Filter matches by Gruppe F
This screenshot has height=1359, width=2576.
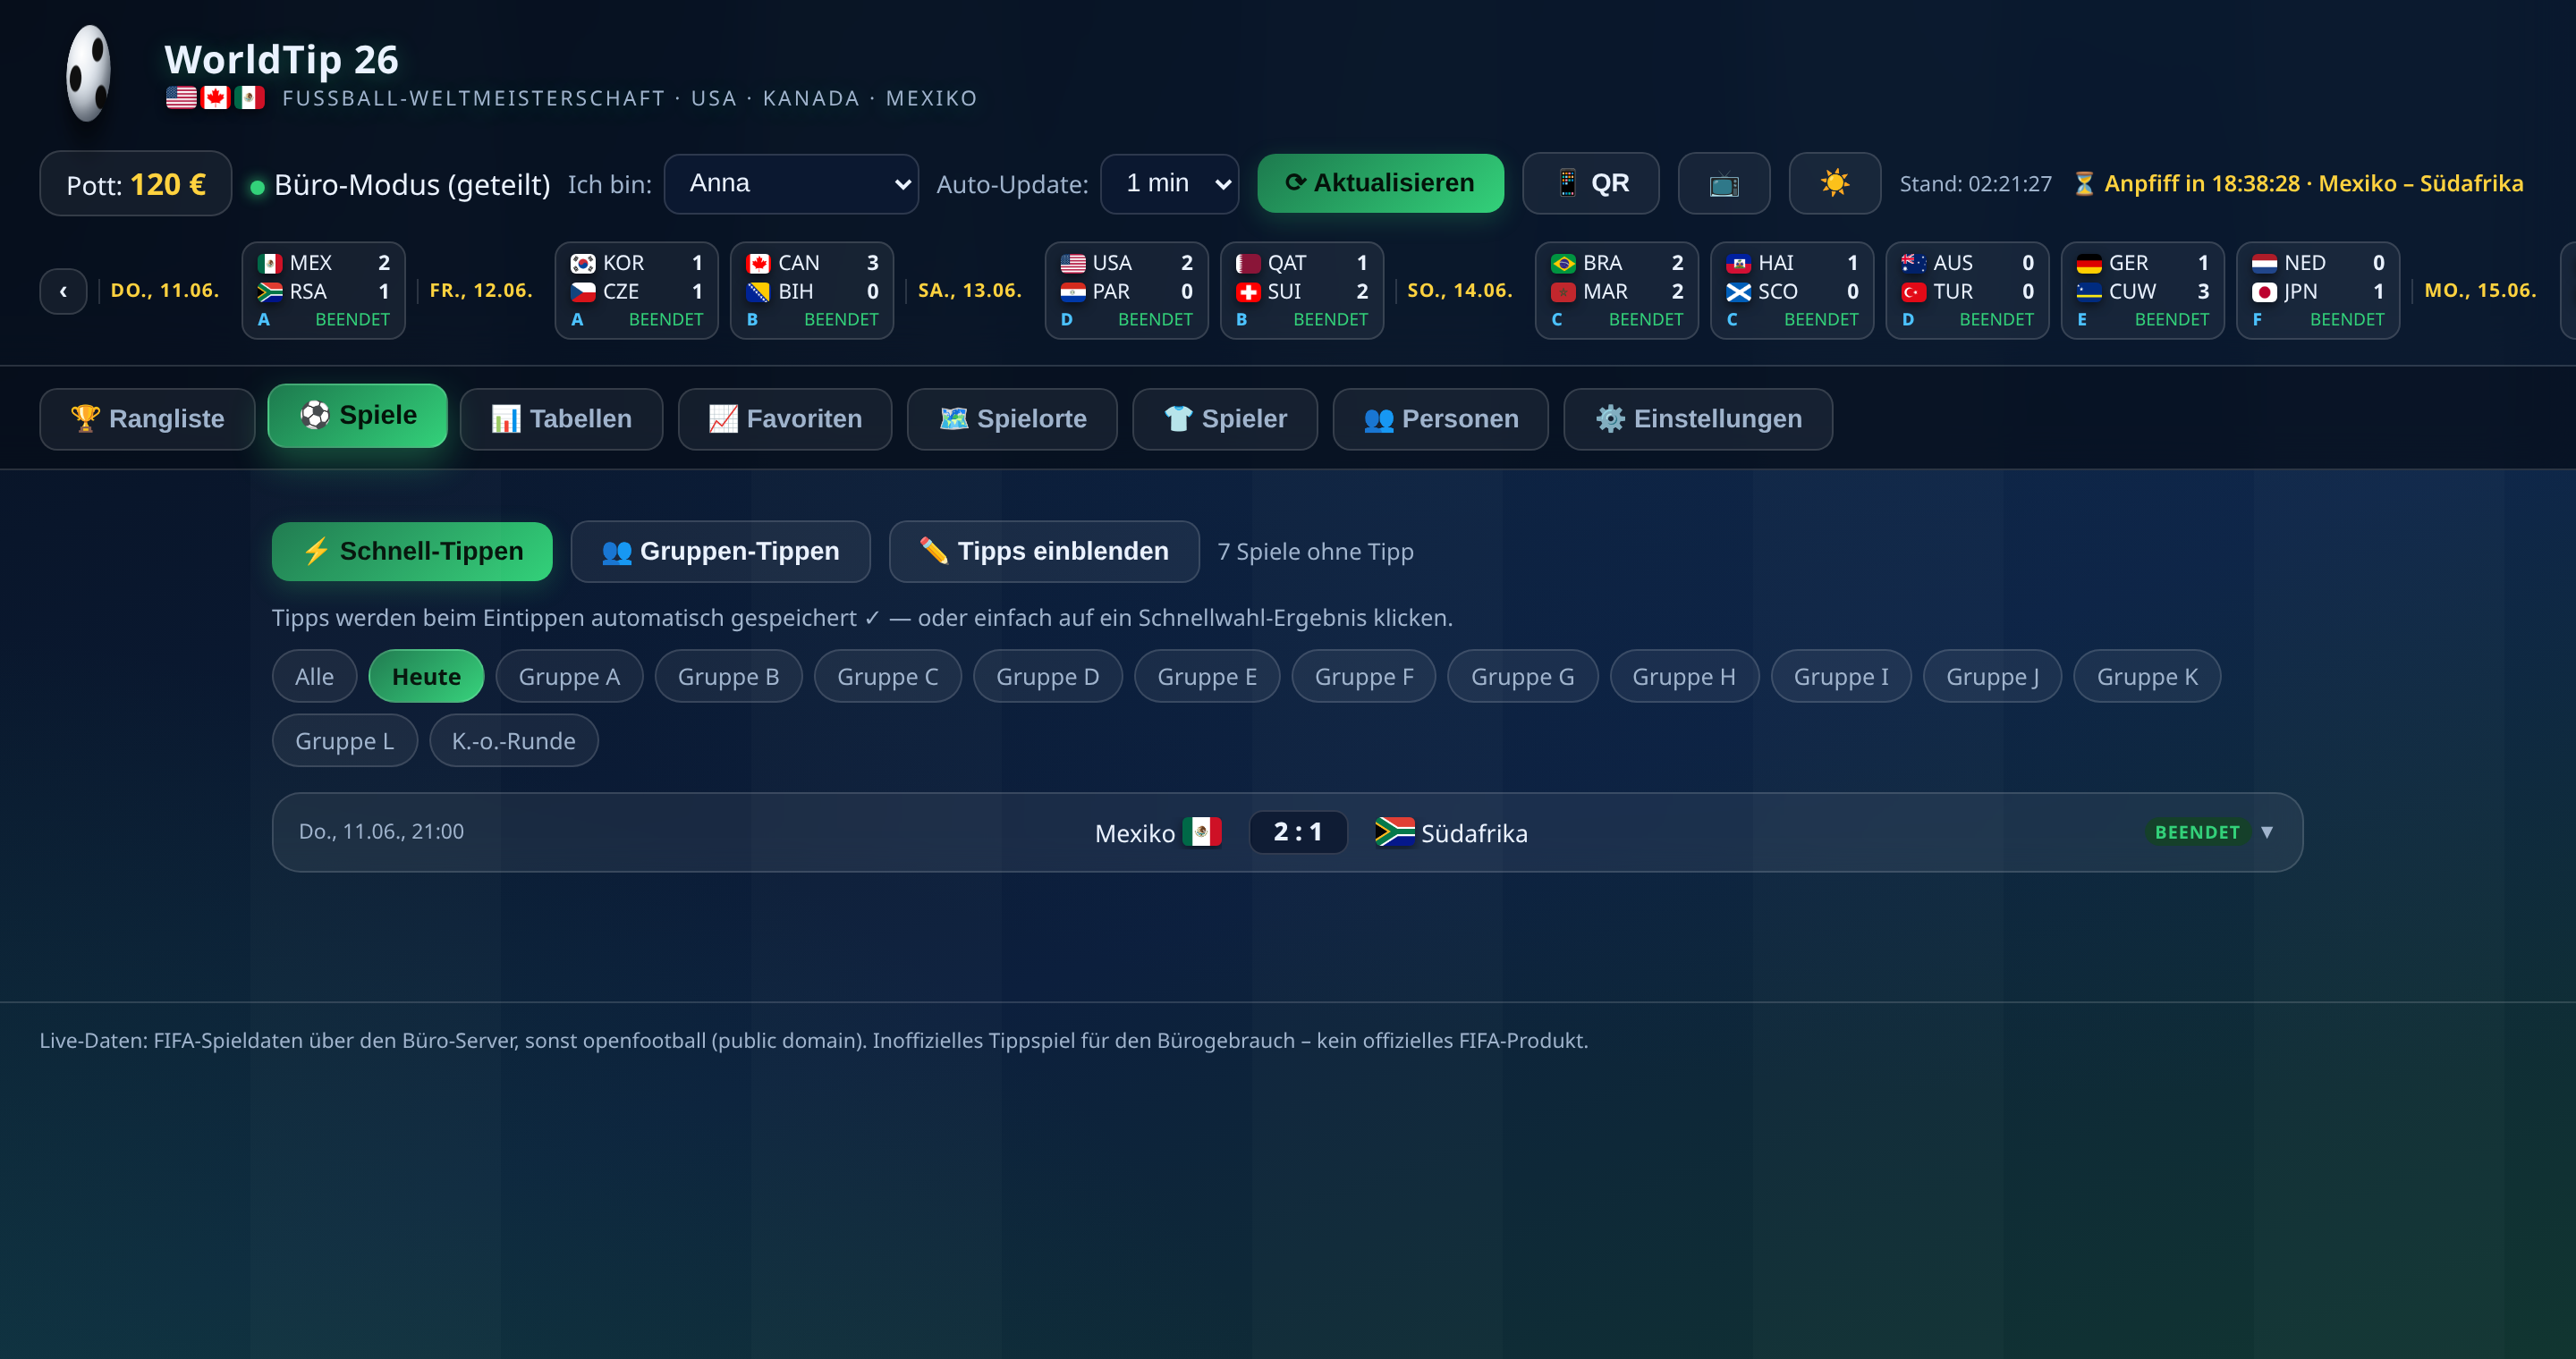(x=1363, y=677)
